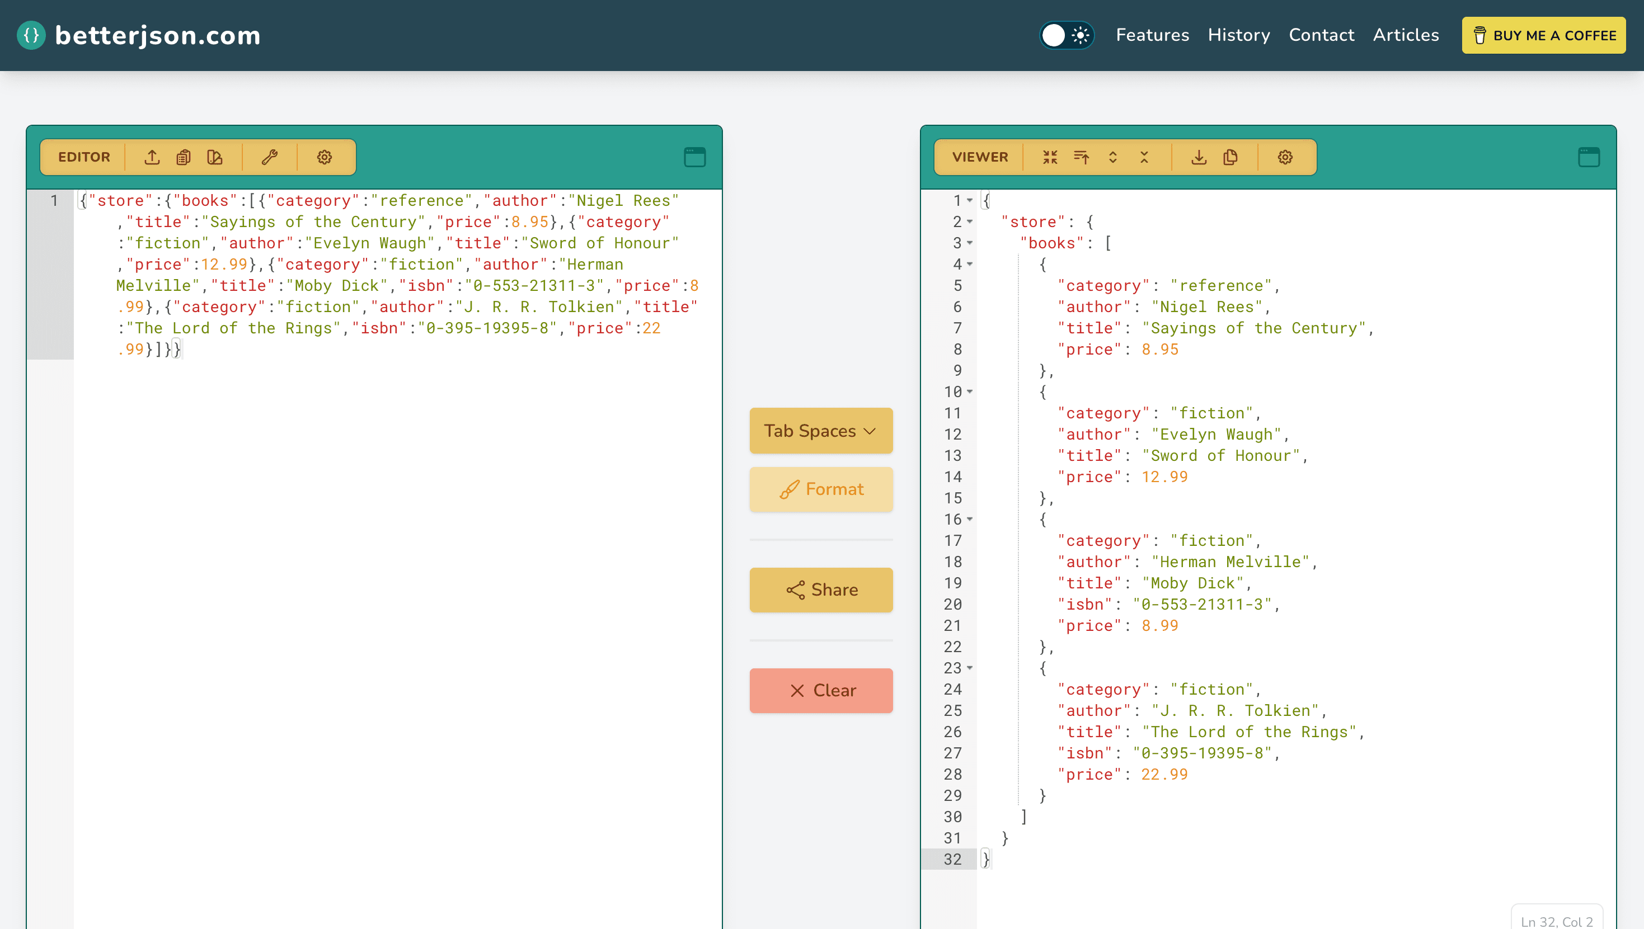1644x929 pixels.
Task: Click the viewer sort lines icon
Action: (1081, 157)
